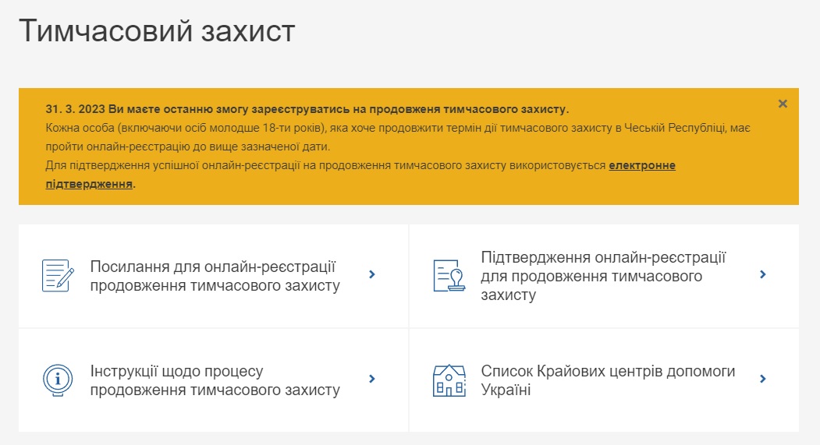The width and height of the screenshot is (820, 445).
Task: Open Інструкції щодо процесу продовження link
Action: coord(215,380)
